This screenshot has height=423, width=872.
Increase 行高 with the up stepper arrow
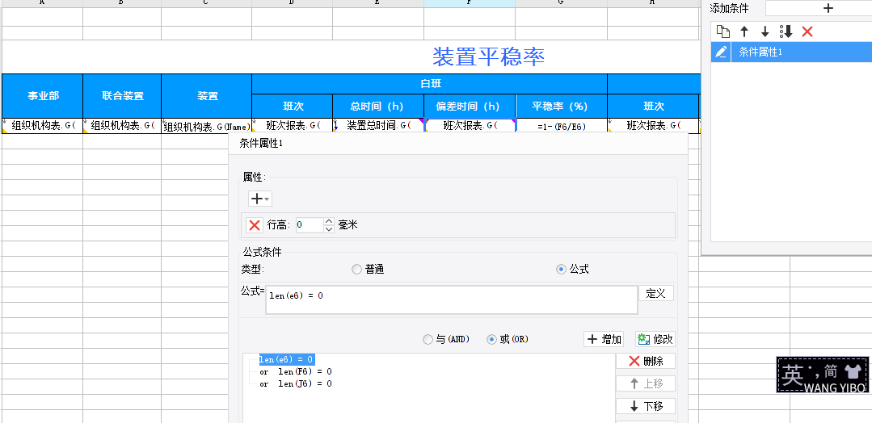click(x=329, y=221)
